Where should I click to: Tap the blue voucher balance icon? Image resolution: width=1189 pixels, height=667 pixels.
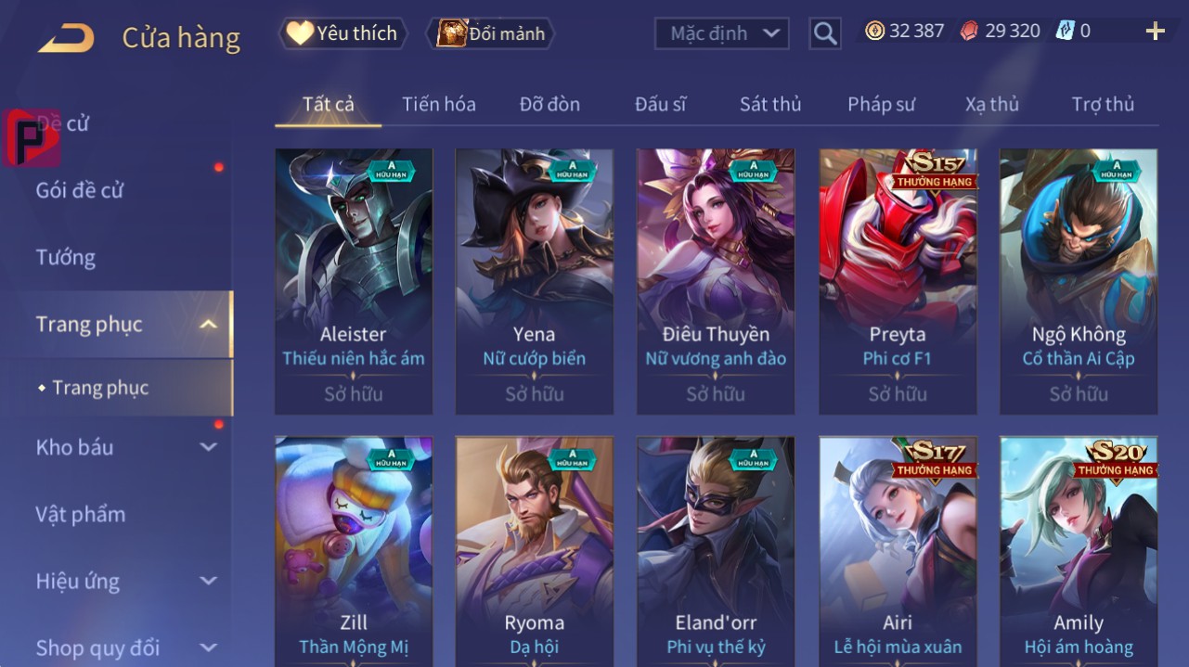point(1065,31)
